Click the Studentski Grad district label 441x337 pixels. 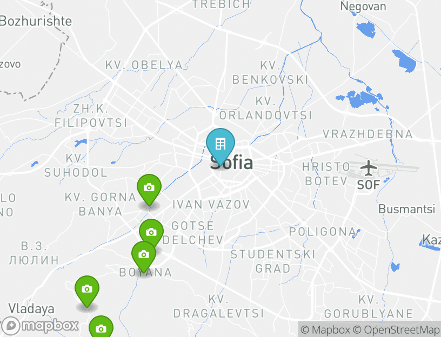click(273, 261)
